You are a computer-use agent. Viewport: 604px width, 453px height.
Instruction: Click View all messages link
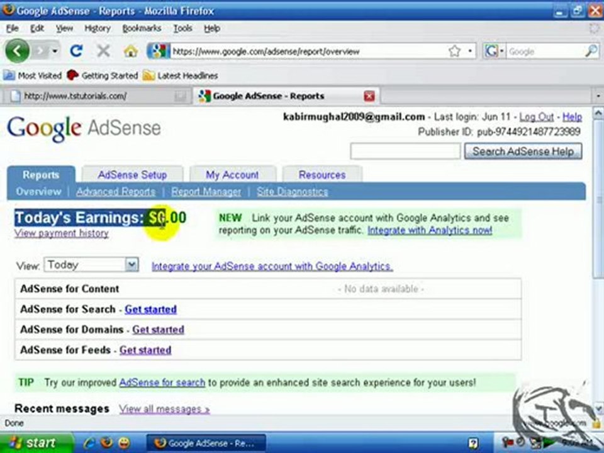164,409
